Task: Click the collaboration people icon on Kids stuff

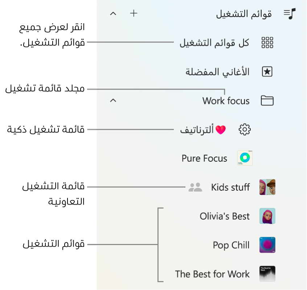Action: pyautogui.click(x=195, y=187)
